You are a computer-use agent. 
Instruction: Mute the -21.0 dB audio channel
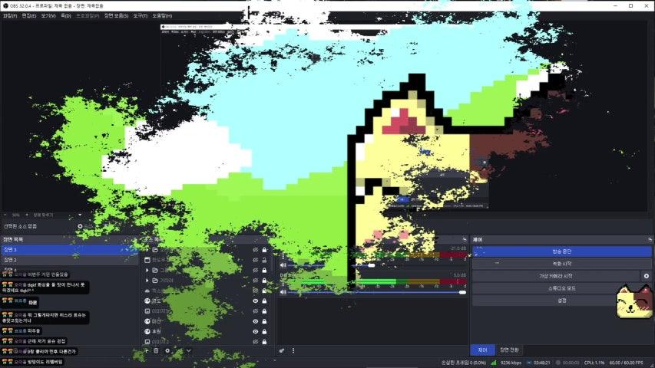pyautogui.click(x=283, y=265)
